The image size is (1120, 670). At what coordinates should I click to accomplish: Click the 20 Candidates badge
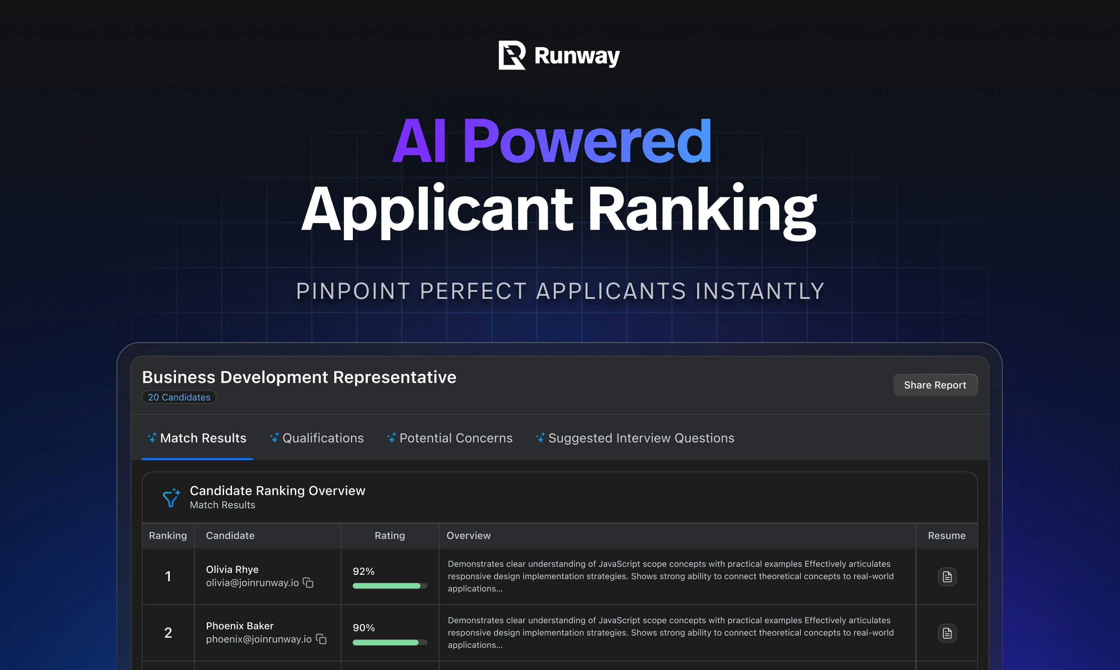click(179, 397)
